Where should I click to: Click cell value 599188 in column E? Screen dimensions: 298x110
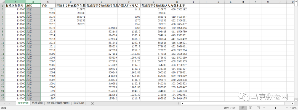pos(102,28)
